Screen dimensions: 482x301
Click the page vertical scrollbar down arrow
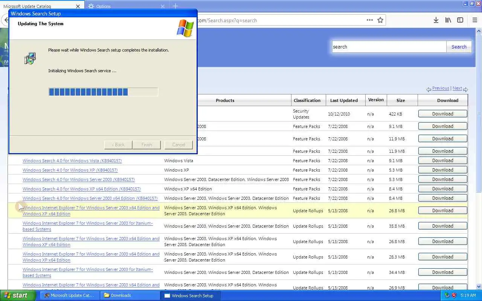(x=479, y=287)
